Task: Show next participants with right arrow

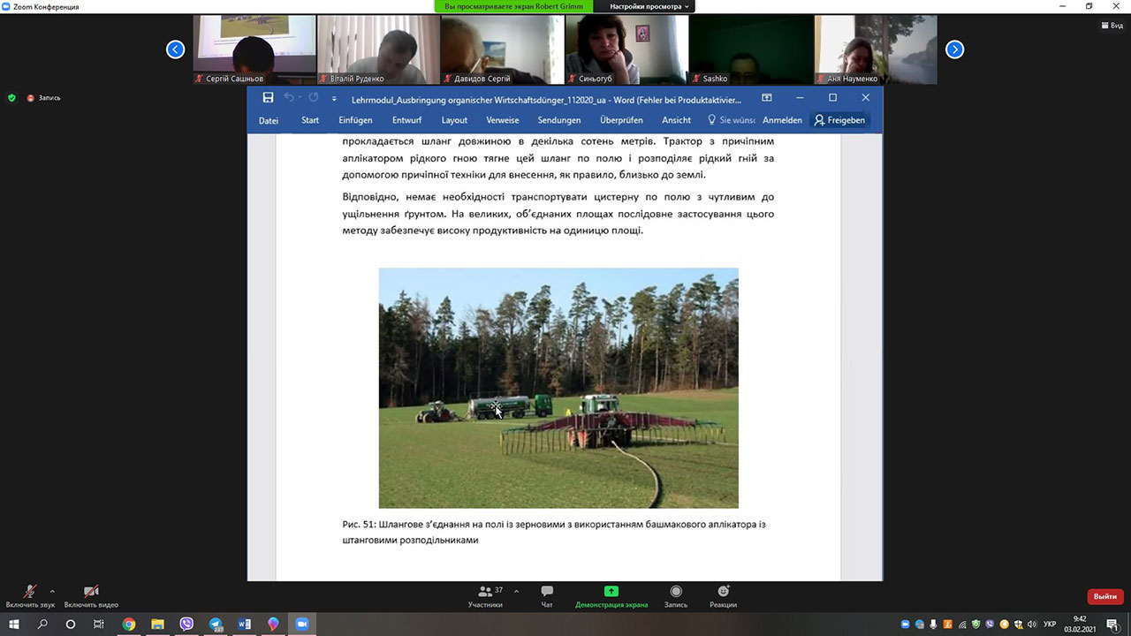Action: [x=954, y=49]
